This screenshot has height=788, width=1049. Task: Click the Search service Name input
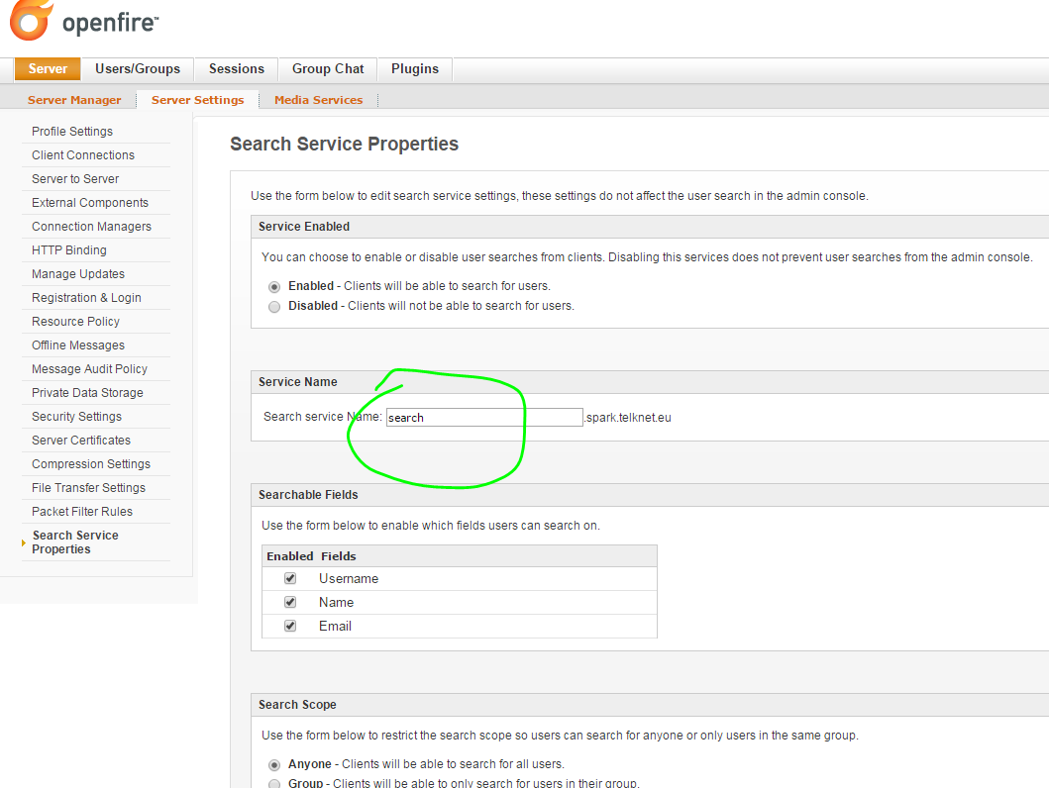click(483, 418)
